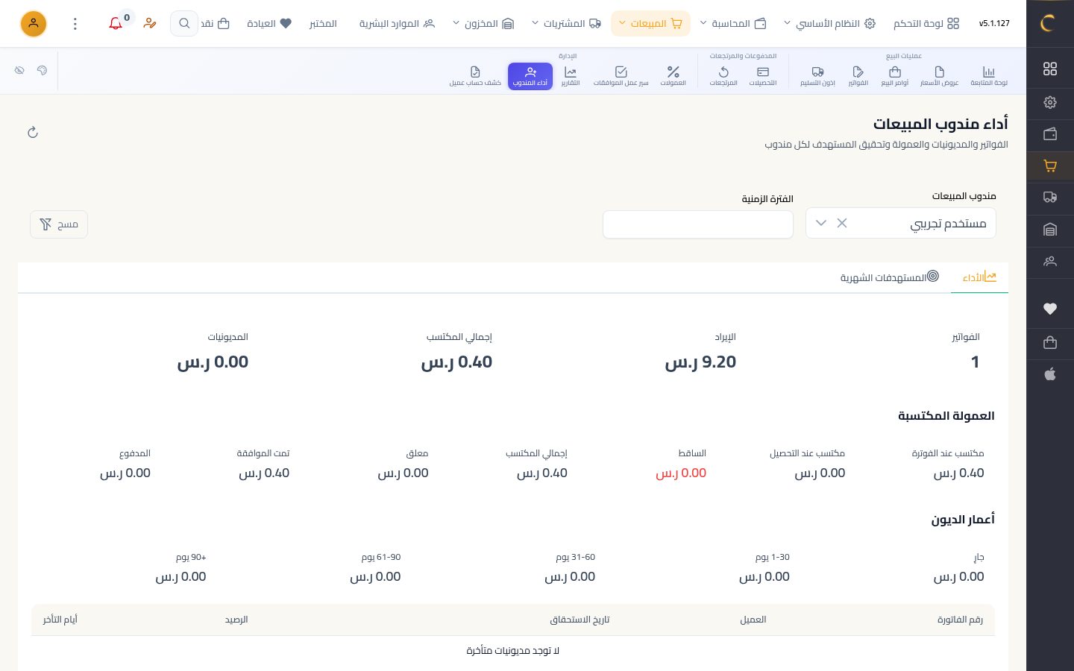Open أوامر البيع sales orders icon

pos(895,76)
